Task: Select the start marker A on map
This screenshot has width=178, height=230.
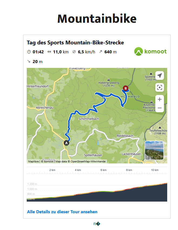Action: (x=66, y=143)
